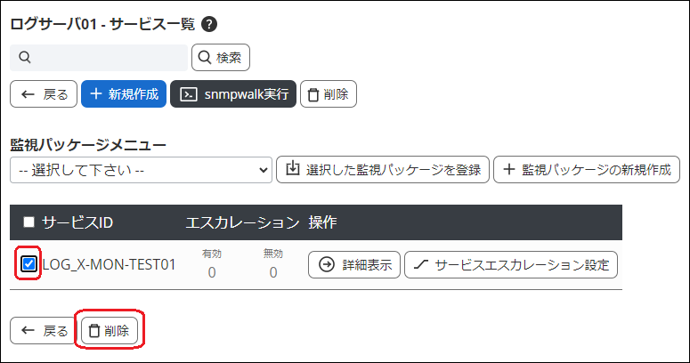Viewport: 690px width, 363px height.
Task: Click the 検索 search button
Action: click(x=221, y=58)
